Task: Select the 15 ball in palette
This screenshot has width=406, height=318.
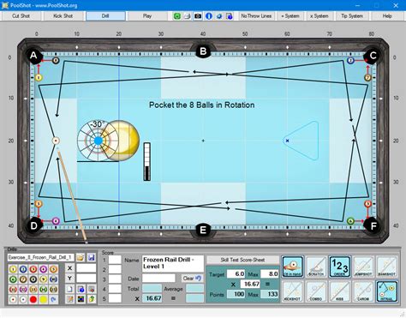Action: coord(53,290)
